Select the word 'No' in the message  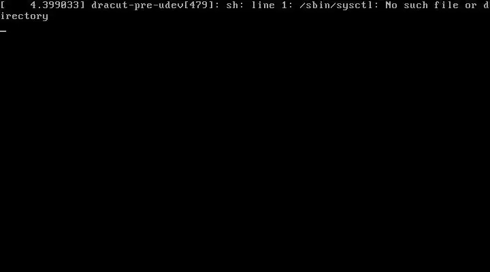click(x=391, y=5)
